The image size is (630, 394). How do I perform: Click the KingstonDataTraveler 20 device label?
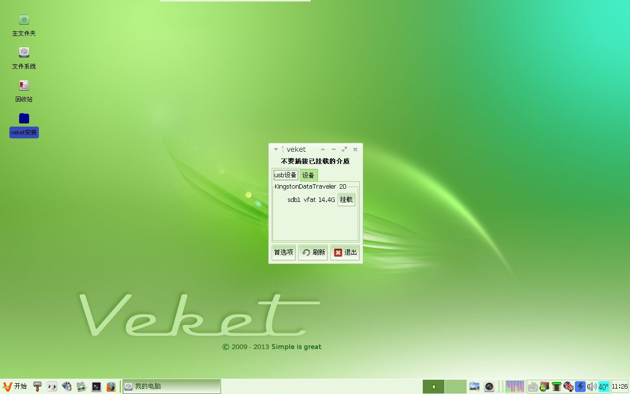point(311,187)
